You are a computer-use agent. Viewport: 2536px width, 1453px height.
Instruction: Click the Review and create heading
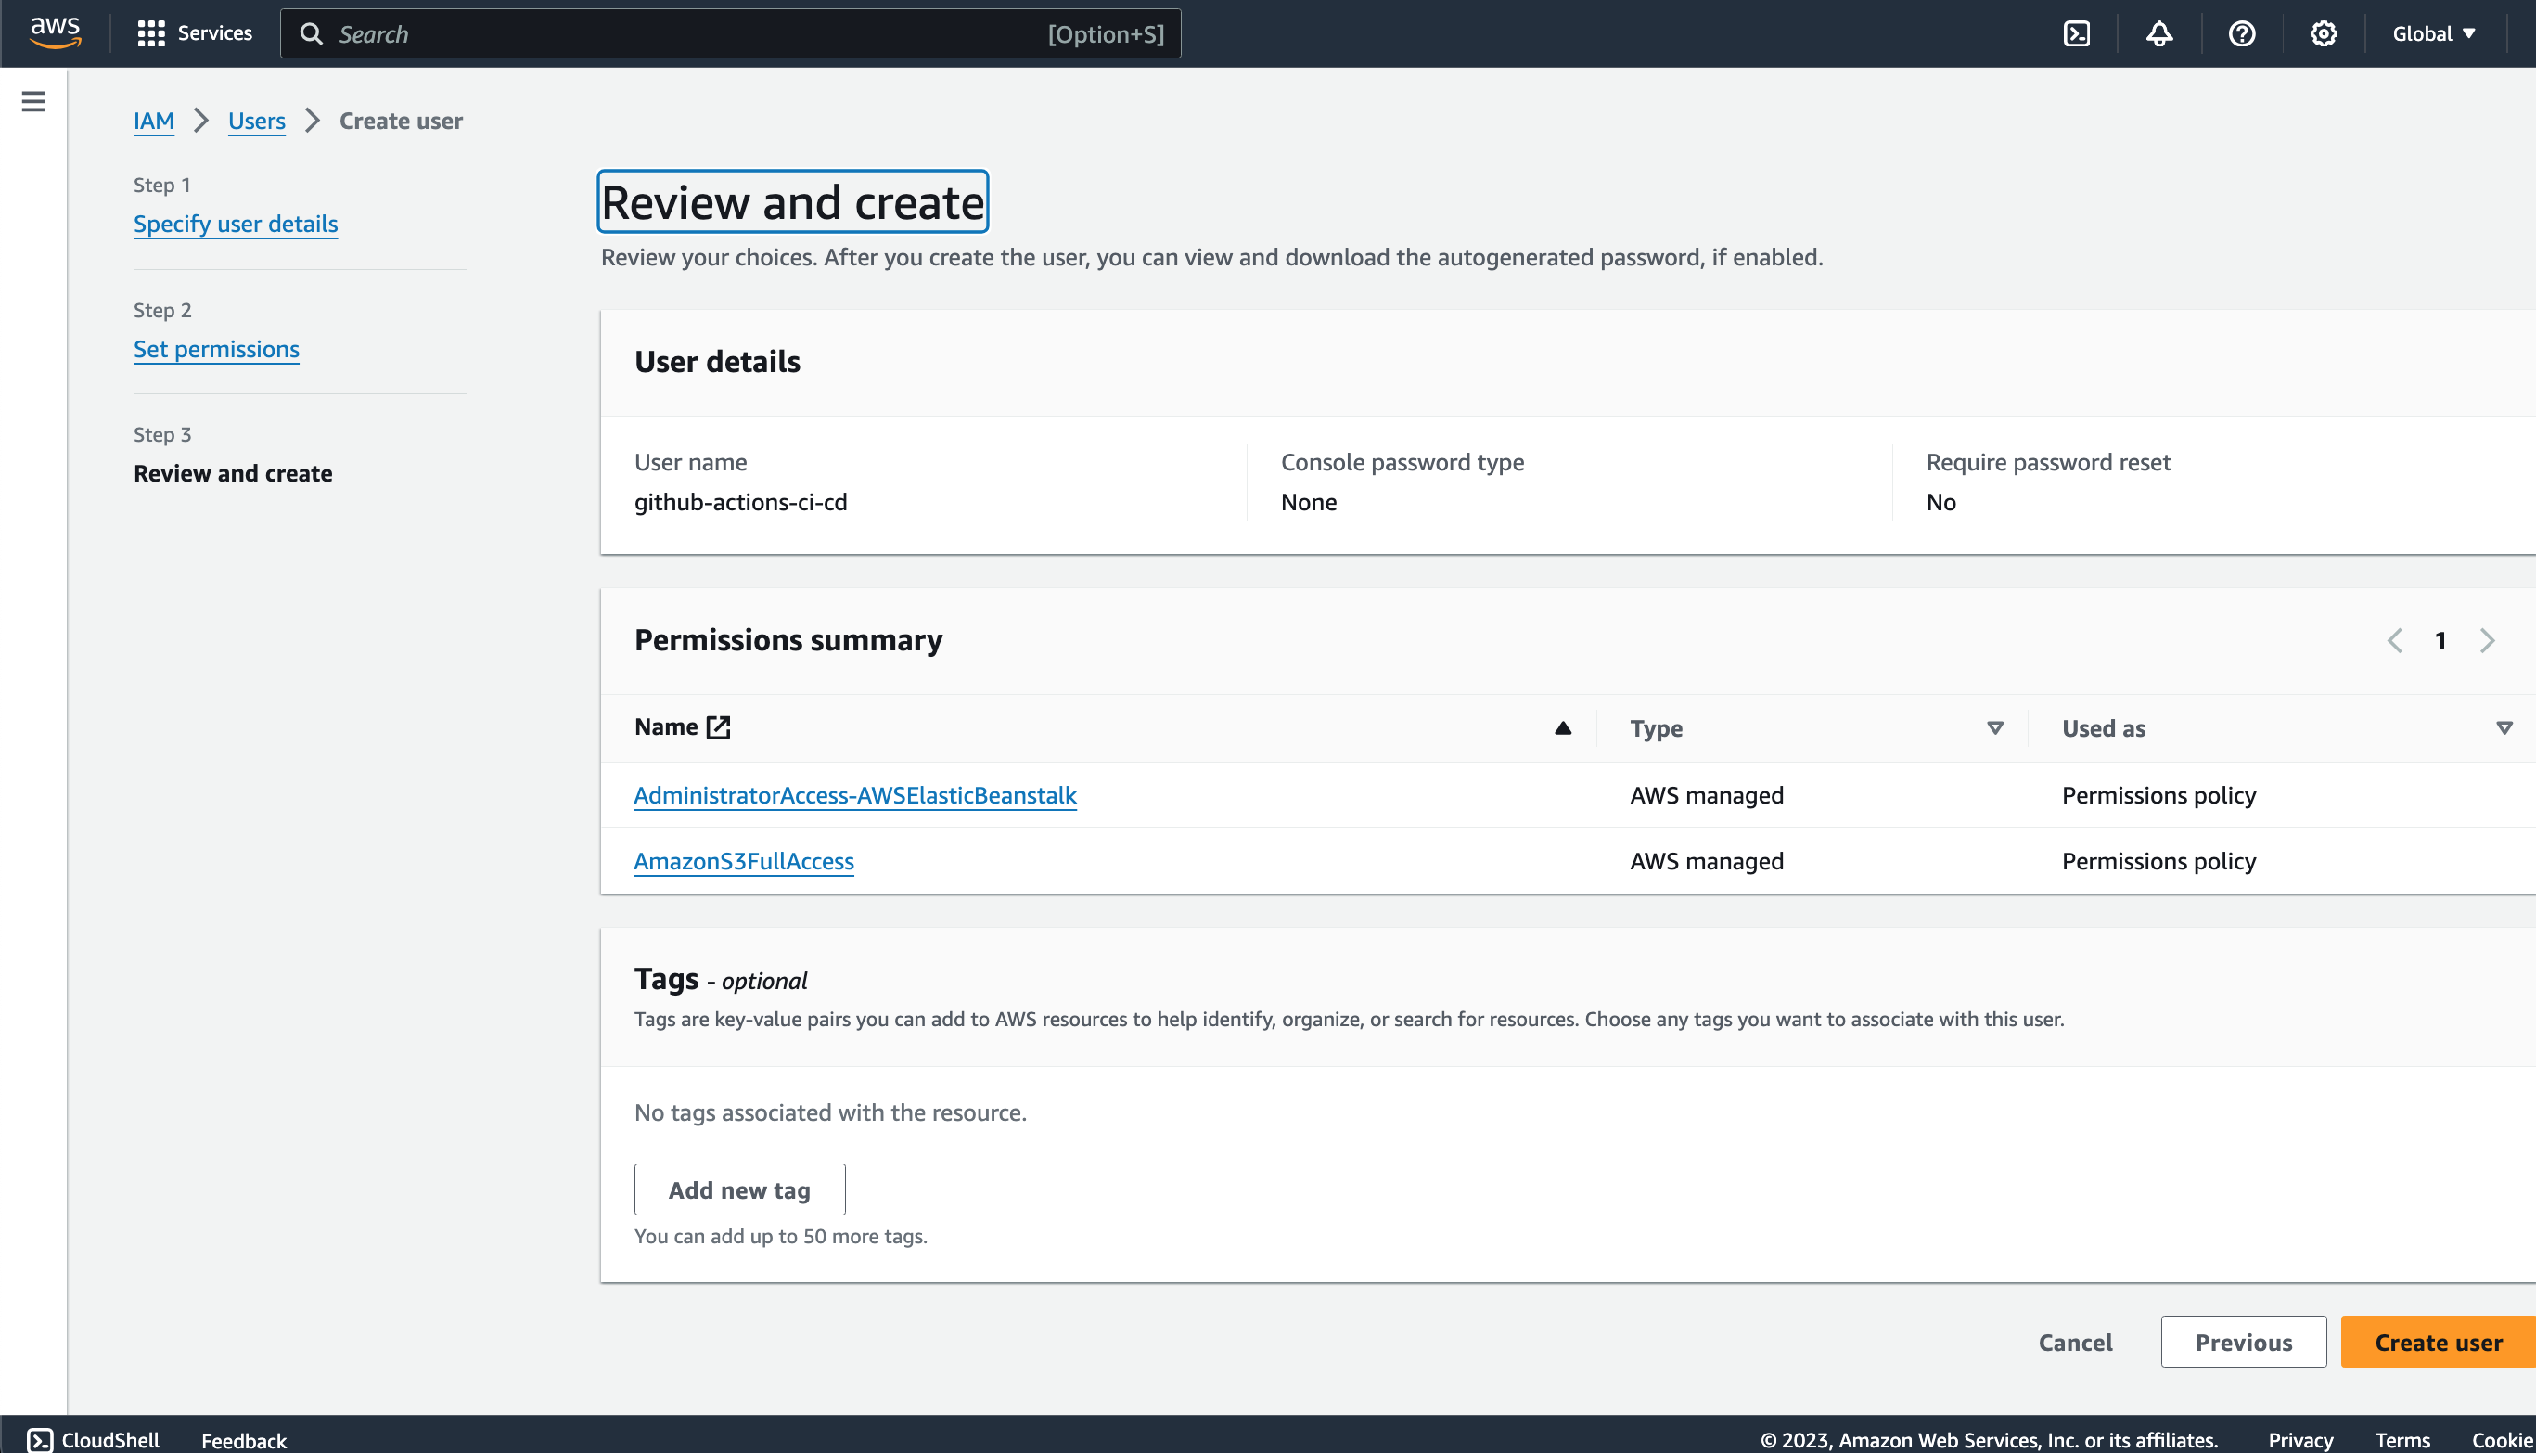click(x=793, y=201)
